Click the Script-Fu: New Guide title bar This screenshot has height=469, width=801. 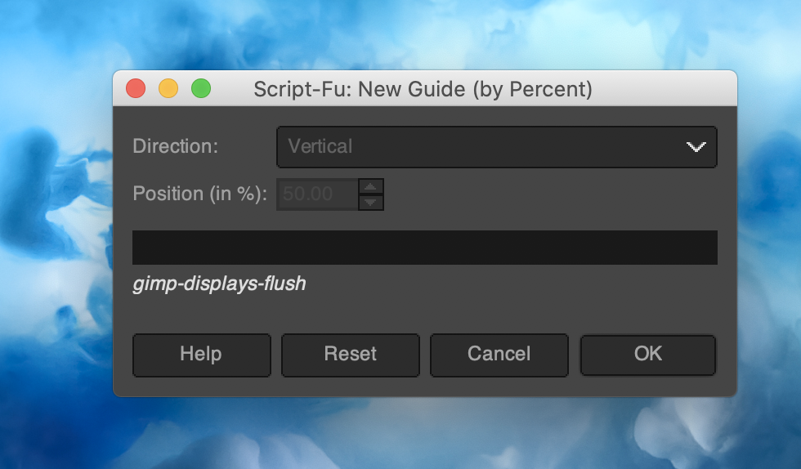pyautogui.click(x=423, y=88)
